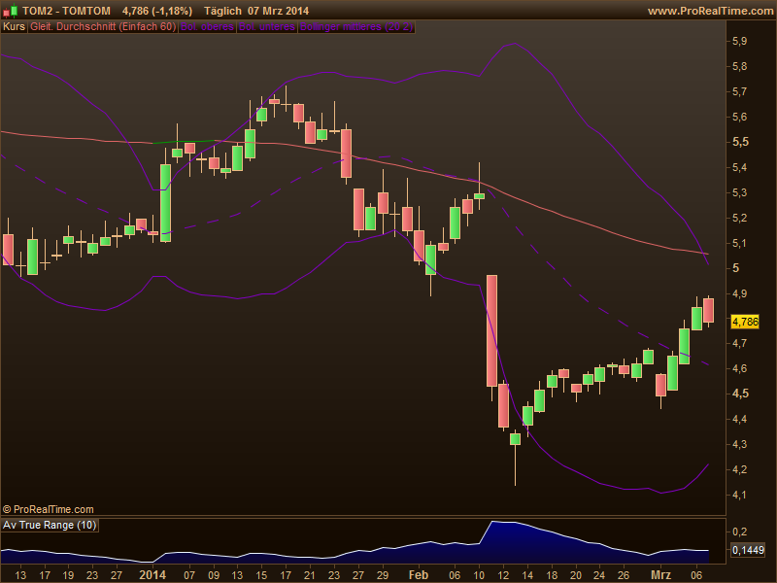Click the 29 date label on time axis
777x583 pixels.
[382, 575]
